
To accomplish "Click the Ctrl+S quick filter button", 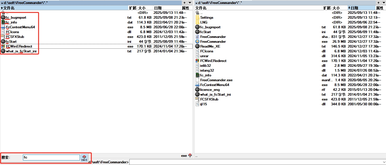I will tap(84, 158).
